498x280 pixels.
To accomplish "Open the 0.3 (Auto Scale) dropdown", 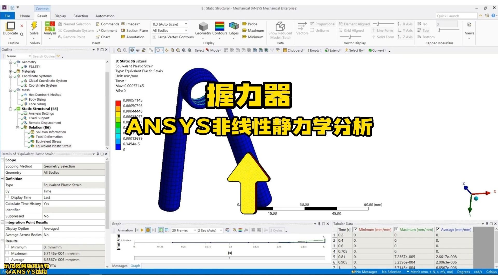I will coord(170,24).
